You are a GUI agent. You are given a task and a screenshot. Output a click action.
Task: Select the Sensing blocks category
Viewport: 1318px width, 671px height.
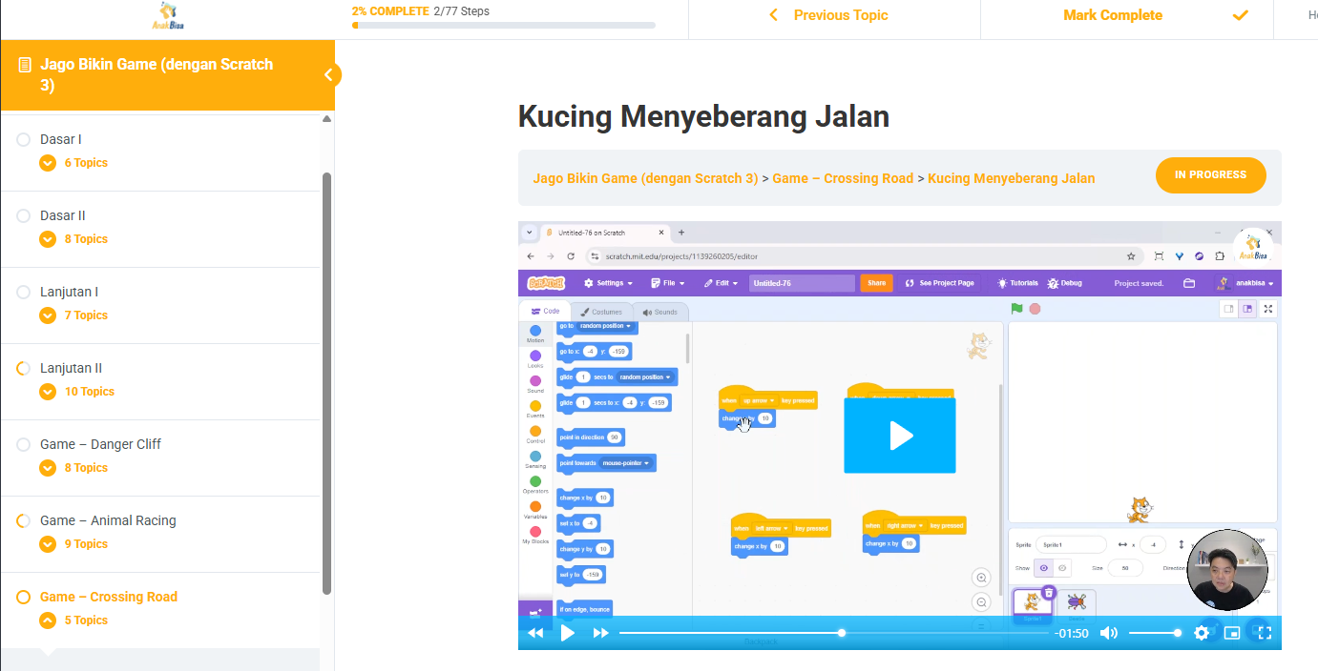pos(534,457)
